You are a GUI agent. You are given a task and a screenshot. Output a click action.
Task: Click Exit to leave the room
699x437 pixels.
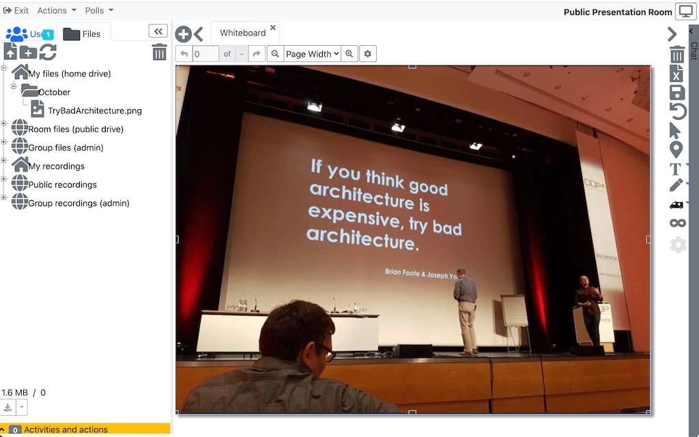(x=16, y=10)
